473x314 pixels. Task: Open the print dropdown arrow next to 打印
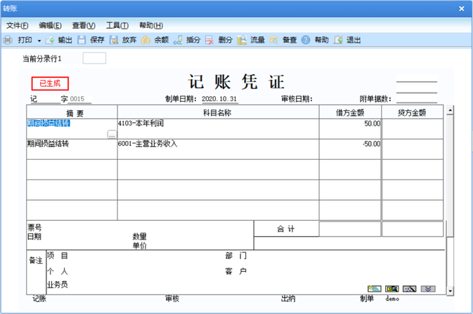coord(39,41)
